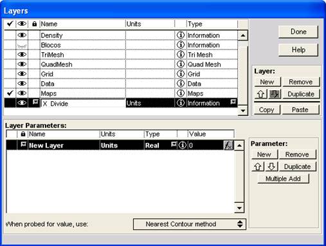Viewport: 326px width, 246px height.
Task: Select the TriMesh layer name
Action: point(53,55)
